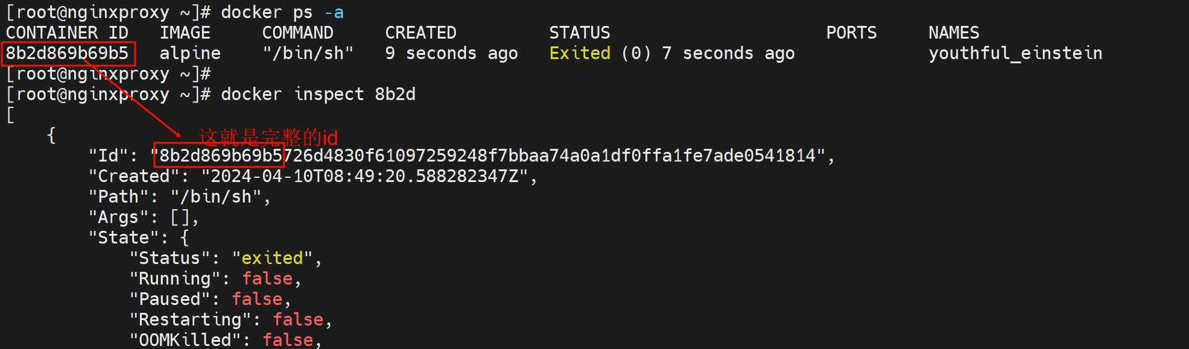Click the false value beside "Running"

click(267, 279)
